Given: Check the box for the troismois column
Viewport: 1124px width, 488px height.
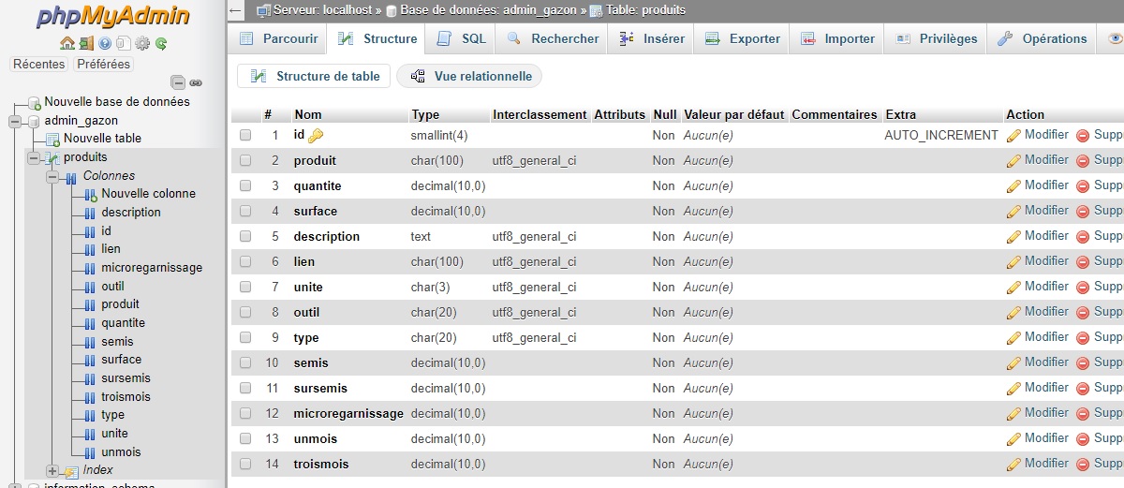Looking at the screenshot, I should [x=245, y=464].
